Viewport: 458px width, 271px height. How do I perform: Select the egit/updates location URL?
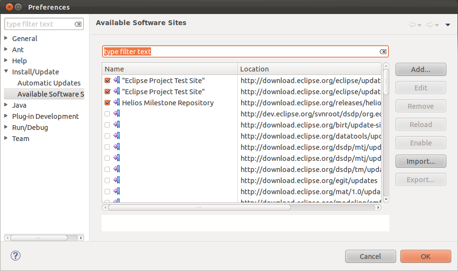309,181
